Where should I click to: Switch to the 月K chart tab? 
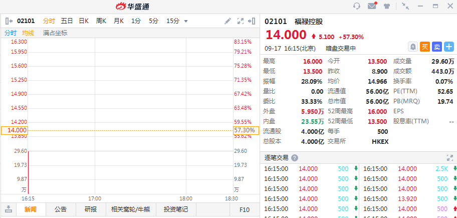point(119,21)
